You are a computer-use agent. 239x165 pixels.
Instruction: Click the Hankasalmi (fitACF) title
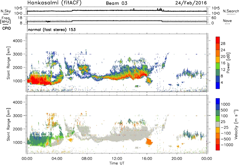(54, 3)
